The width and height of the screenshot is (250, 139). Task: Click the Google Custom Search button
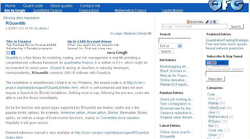236,26
